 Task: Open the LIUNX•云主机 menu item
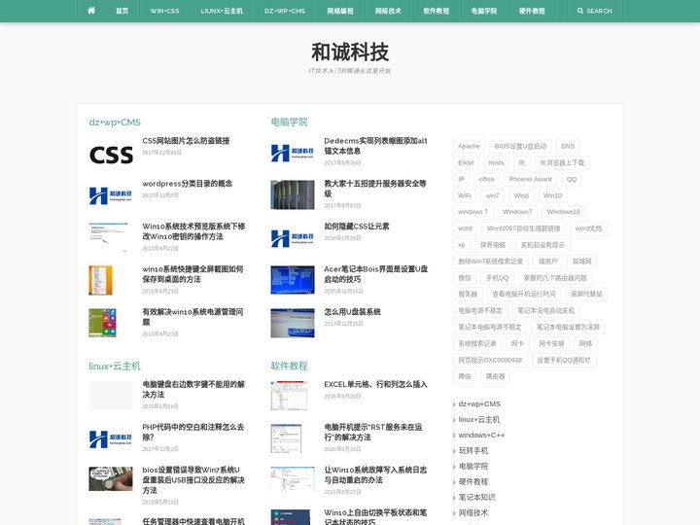coord(222,11)
